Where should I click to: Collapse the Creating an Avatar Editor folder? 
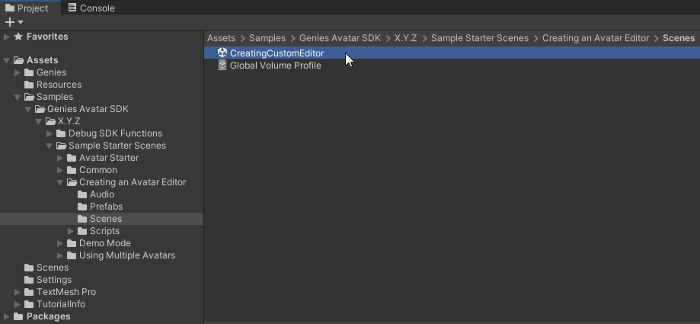(x=61, y=182)
